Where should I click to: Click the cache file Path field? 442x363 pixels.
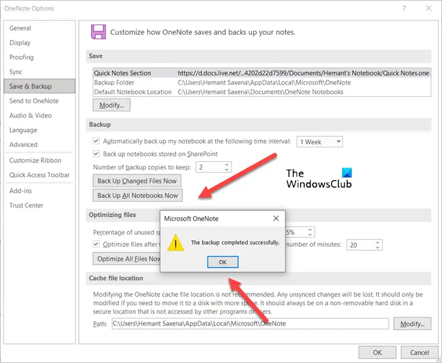[250, 324]
